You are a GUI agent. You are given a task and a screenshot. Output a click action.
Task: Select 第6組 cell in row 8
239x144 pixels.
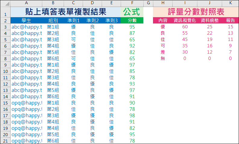tap(53, 58)
